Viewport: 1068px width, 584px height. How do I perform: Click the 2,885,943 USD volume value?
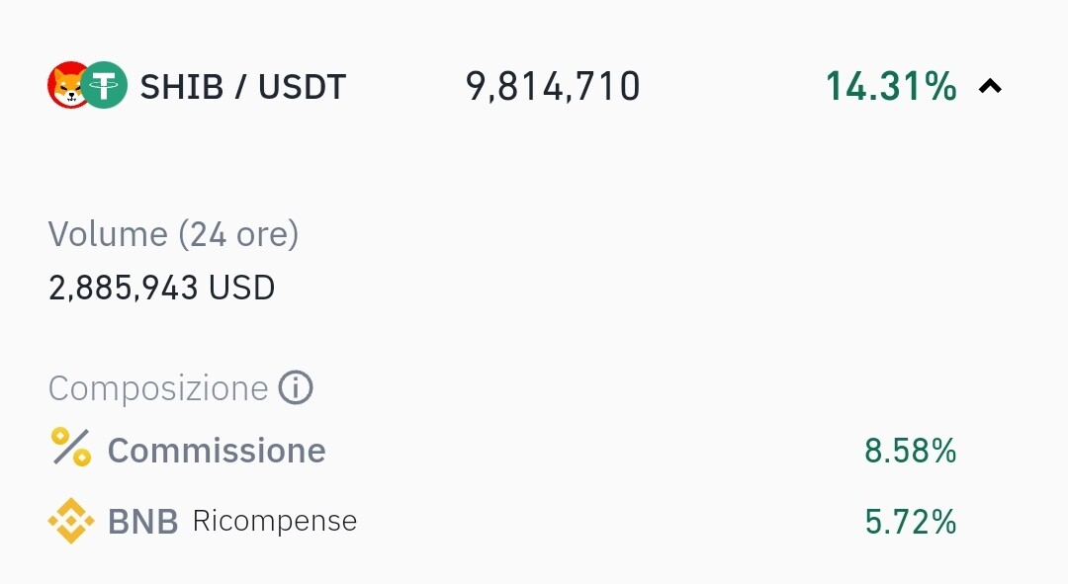[x=161, y=288]
